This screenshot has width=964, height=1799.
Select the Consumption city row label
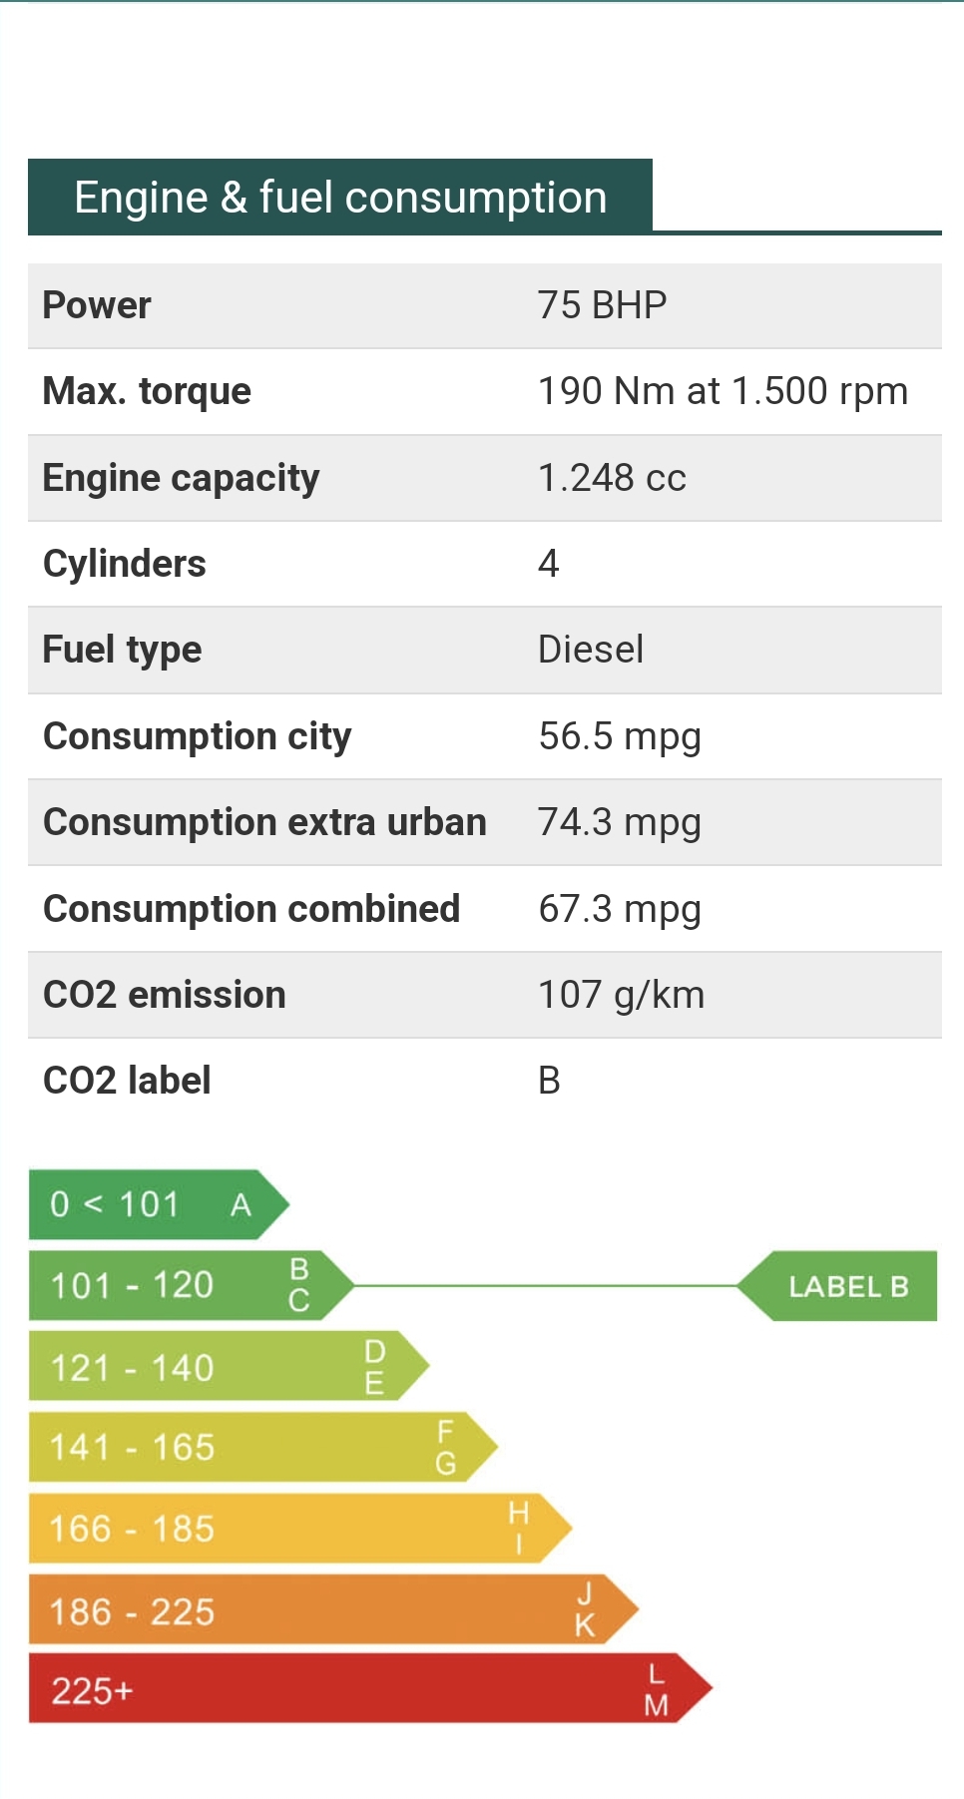tap(198, 736)
